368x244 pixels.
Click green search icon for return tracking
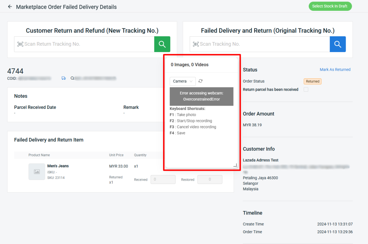[x=162, y=44]
